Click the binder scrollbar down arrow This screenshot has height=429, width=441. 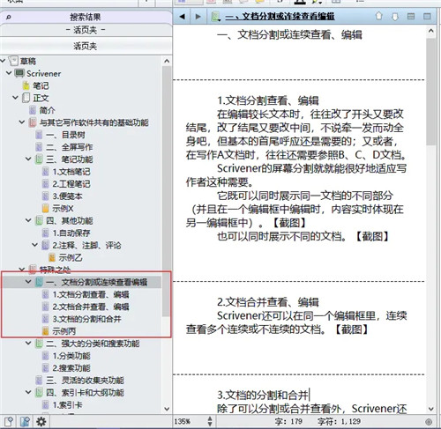pyautogui.click(x=167, y=409)
